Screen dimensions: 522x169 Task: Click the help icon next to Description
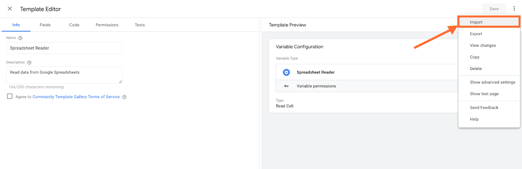(29, 62)
